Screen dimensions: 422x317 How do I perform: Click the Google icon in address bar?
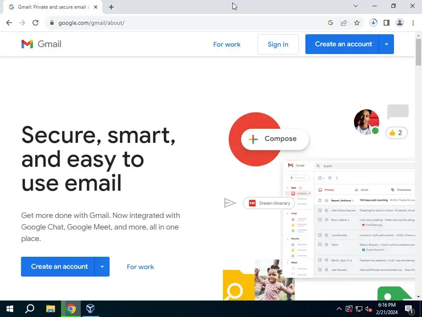point(331,23)
